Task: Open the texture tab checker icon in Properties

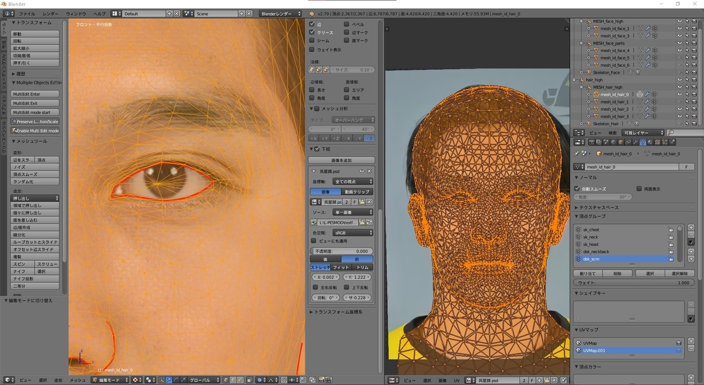Action: pyautogui.click(x=657, y=142)
